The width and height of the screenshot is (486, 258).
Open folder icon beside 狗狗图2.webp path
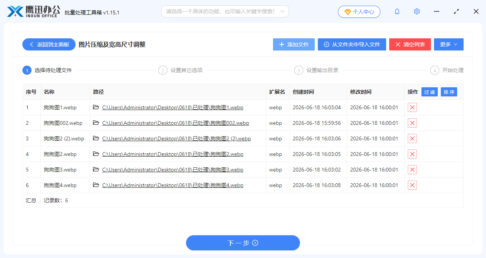pyautogui.click(x=96, y=154)
